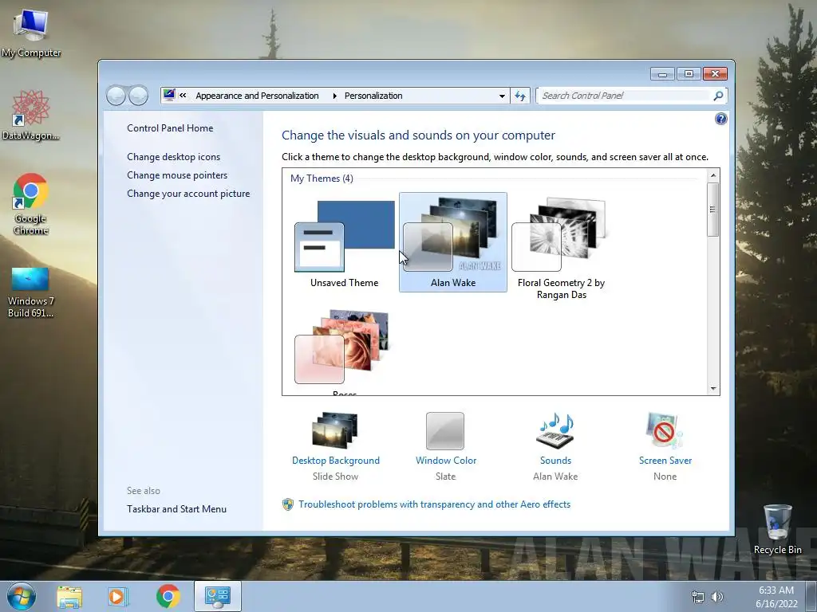Click the Help question mark icon

[x=720, y=120]
